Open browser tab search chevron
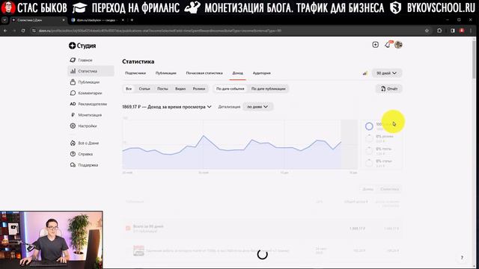This screenshot has width=479, height=269. point(4,20)
